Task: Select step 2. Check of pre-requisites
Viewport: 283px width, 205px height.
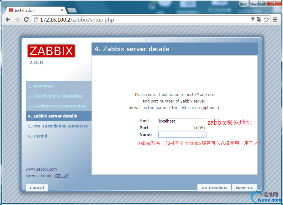Action: point(59,96)
